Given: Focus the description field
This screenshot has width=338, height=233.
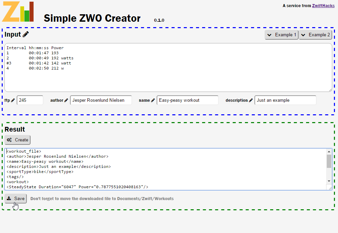Looking at the screenshot, I should coord(285,100).
